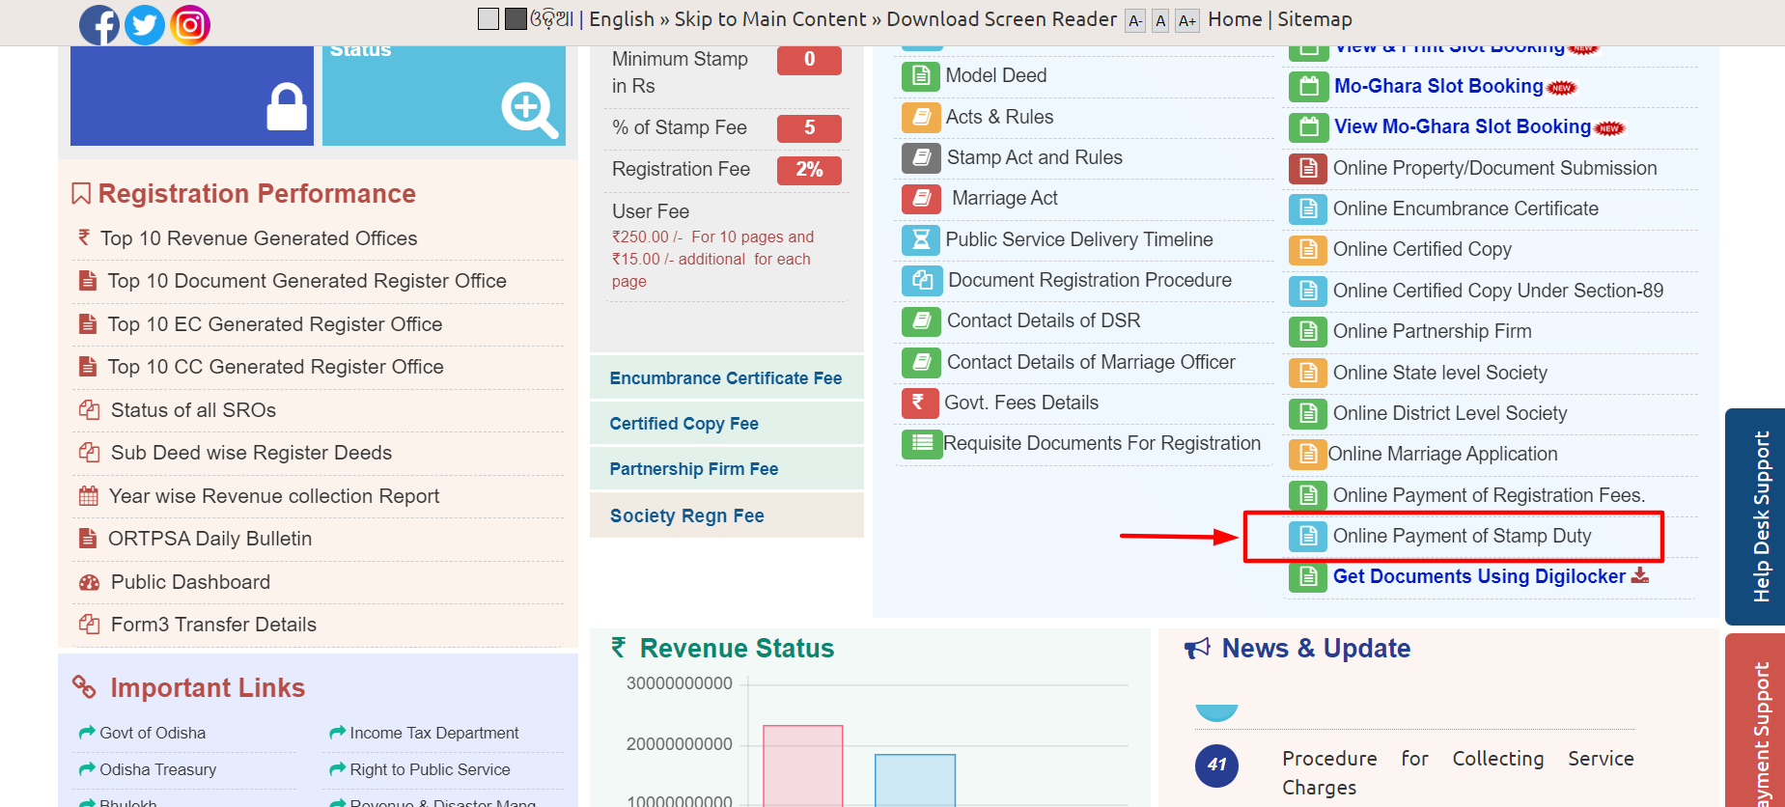Increase font size with A+ button
The height and width of the screenshot is (807, 1785).
(x=1186, y=21)
